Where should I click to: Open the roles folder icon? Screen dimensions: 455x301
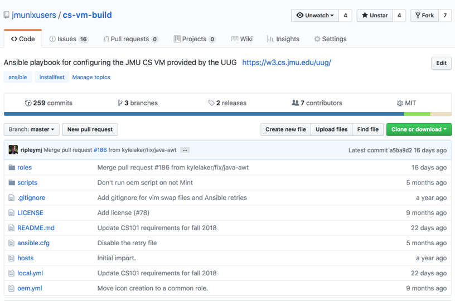(x=12, y=168)
